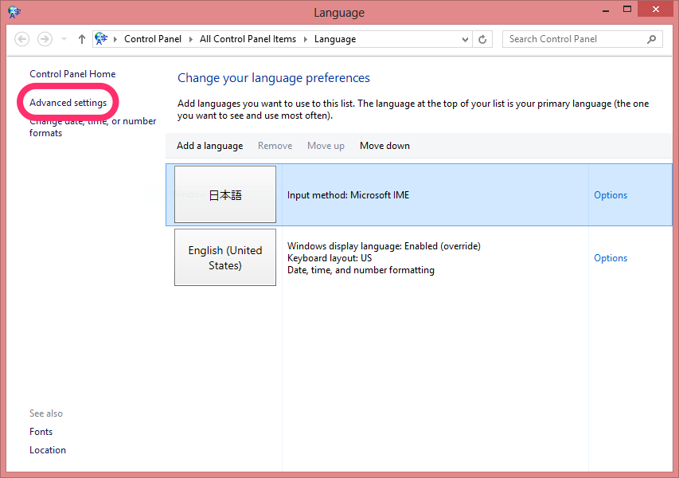Close the Language window
The height and width of the screenshot is (478, 679).
pyautogui.click(x=656, y=9)
